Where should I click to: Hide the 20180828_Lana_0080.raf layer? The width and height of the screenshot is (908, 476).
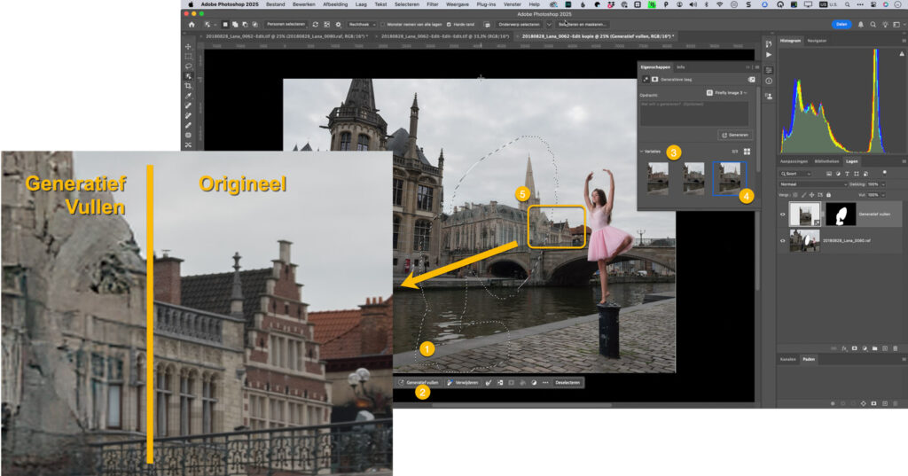(x=782, y=240)
